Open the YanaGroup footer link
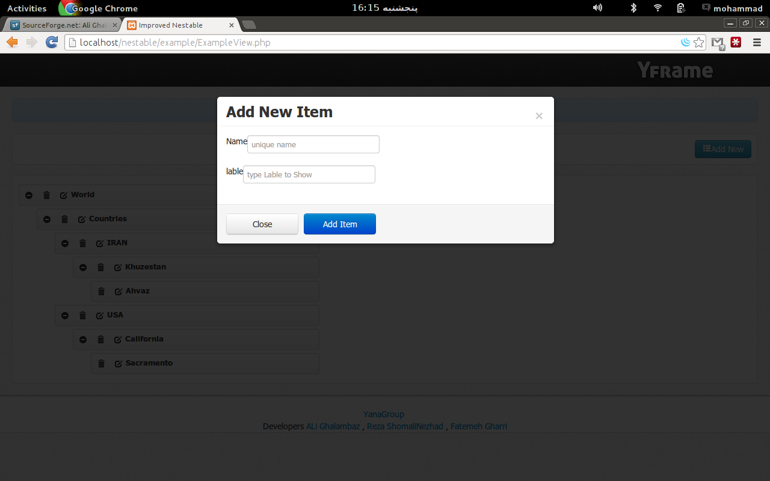The width and height of the screenshot is (770, 481). point(384,414)
